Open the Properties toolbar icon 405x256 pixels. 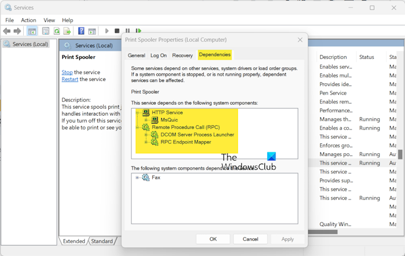tap(46, 31)
